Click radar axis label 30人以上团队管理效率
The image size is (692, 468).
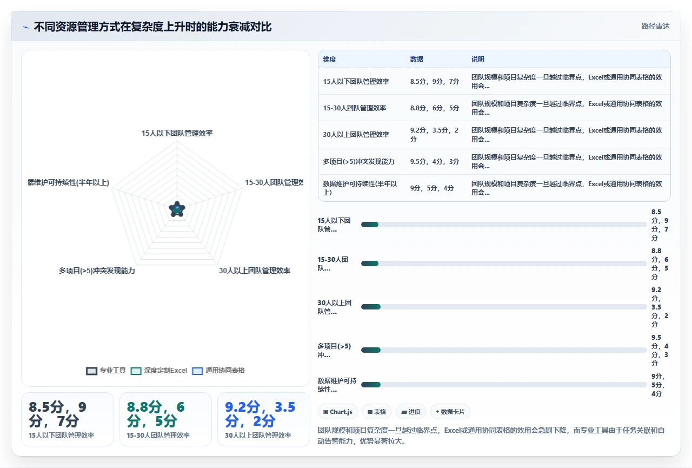[255, 271]
